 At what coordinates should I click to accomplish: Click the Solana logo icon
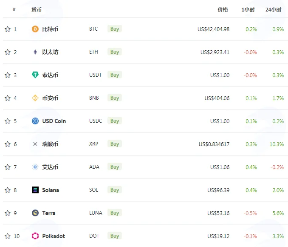click(x=35, y=190)
